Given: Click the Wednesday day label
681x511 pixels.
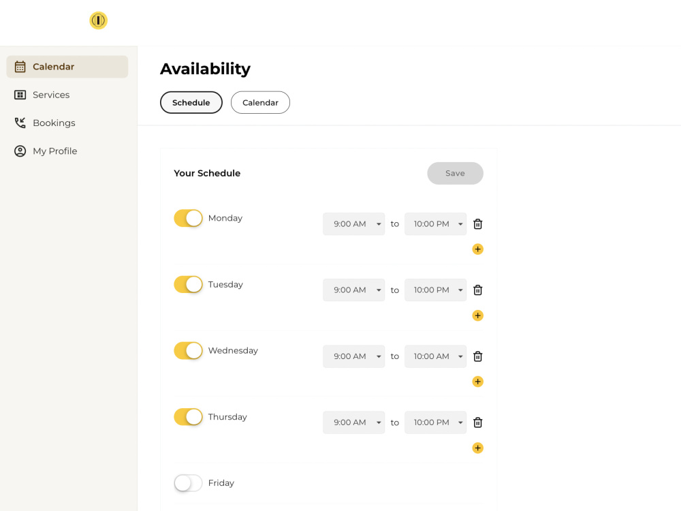Looking at the screenshot, I should point(233,351).
